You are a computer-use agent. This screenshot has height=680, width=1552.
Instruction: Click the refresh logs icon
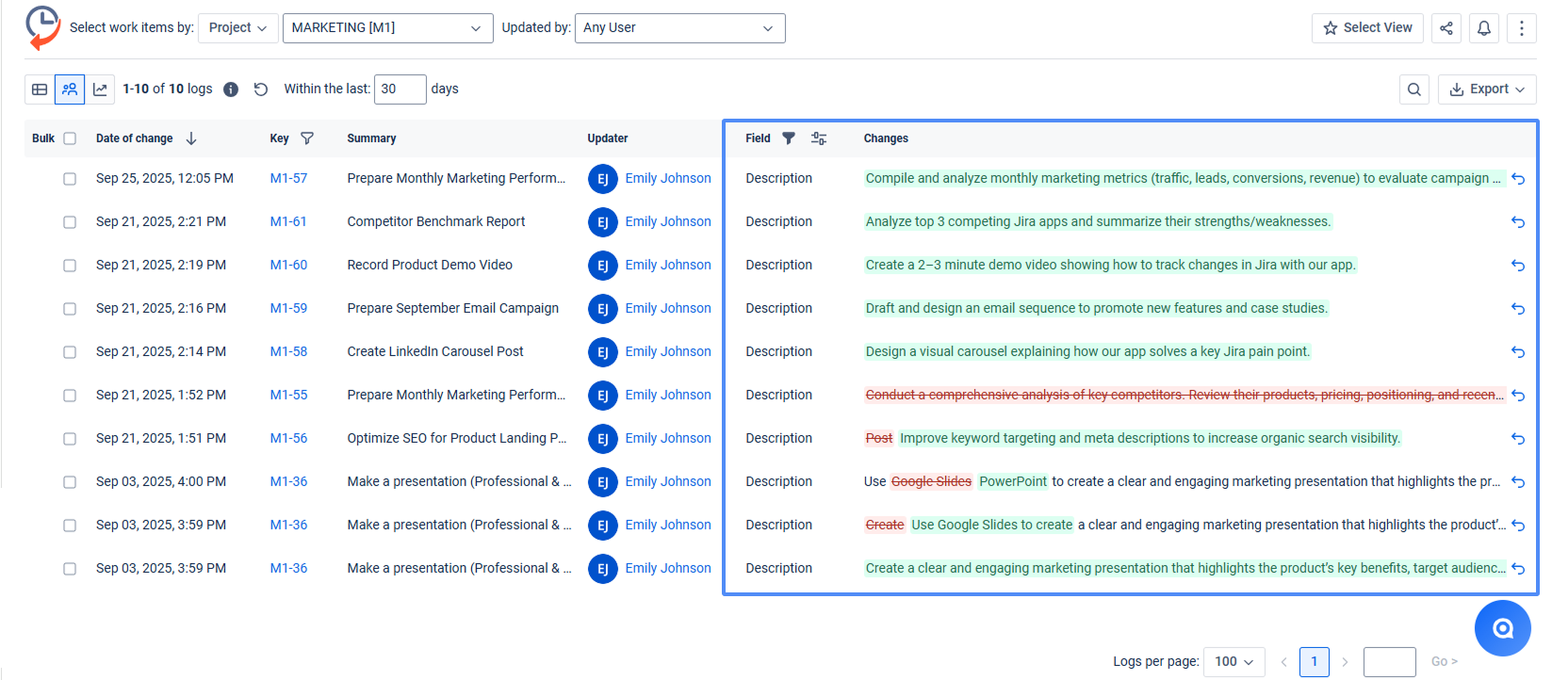coord(261,89)
